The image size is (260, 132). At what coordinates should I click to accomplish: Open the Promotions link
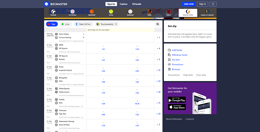pyautogui.click(x=178, y=64)
